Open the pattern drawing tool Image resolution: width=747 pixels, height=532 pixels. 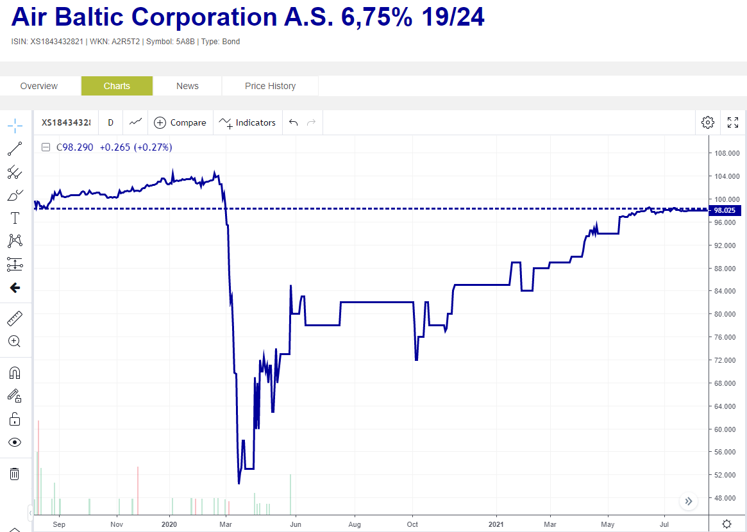pos(15,241)
